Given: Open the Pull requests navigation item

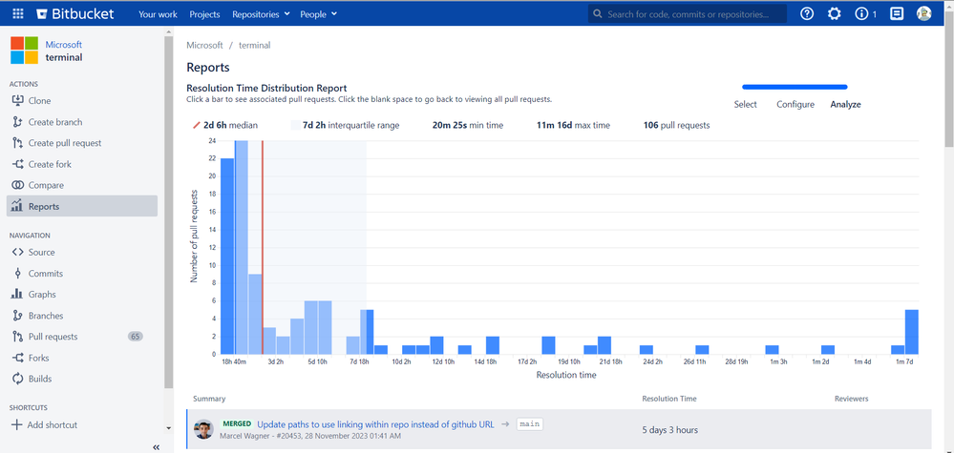Looking at the screenshot, I should click(82, 337).
